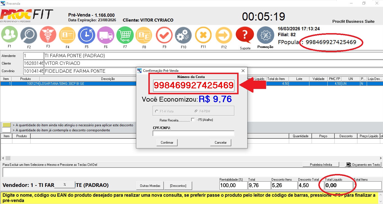Check the Reter Receita F5 checkbox

click(x=193, y=120)
